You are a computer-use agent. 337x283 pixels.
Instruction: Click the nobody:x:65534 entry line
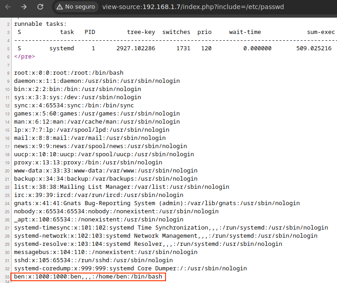(116, 211)
